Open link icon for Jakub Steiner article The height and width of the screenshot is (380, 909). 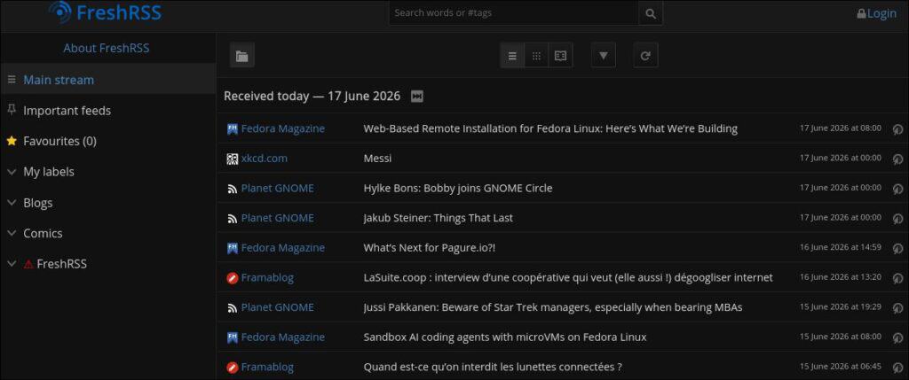click(897, 219)
